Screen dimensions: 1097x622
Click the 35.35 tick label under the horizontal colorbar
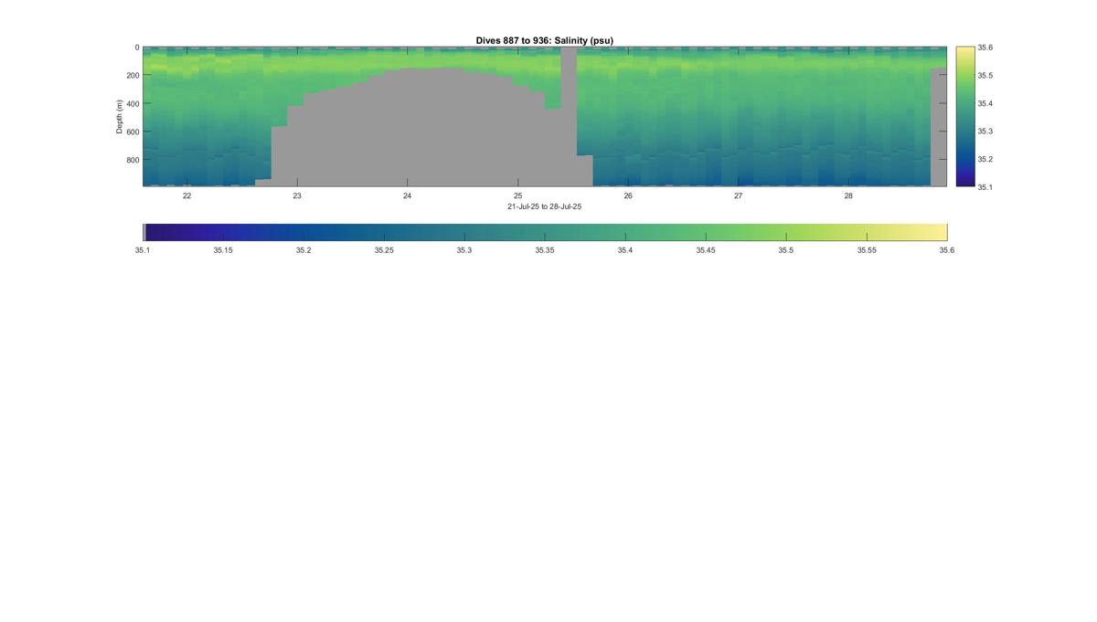[545, 249]
